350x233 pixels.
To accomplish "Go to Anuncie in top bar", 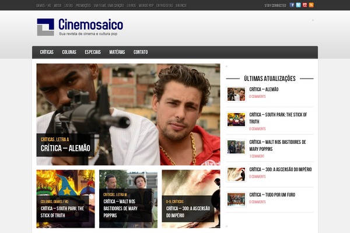I will (x=181, y=6).
